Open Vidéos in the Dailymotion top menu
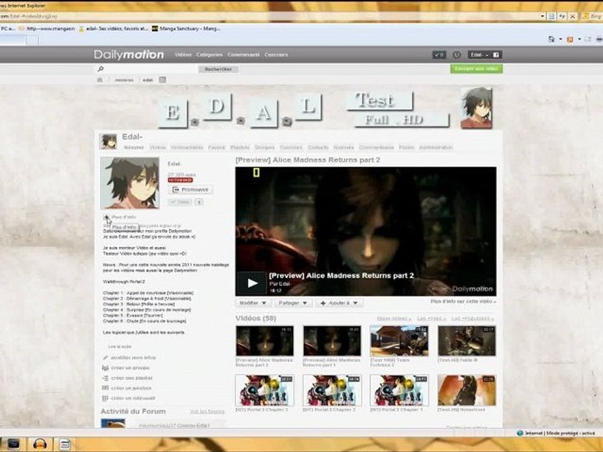This screenshot has width=603, height=452. tap(183, 55)
